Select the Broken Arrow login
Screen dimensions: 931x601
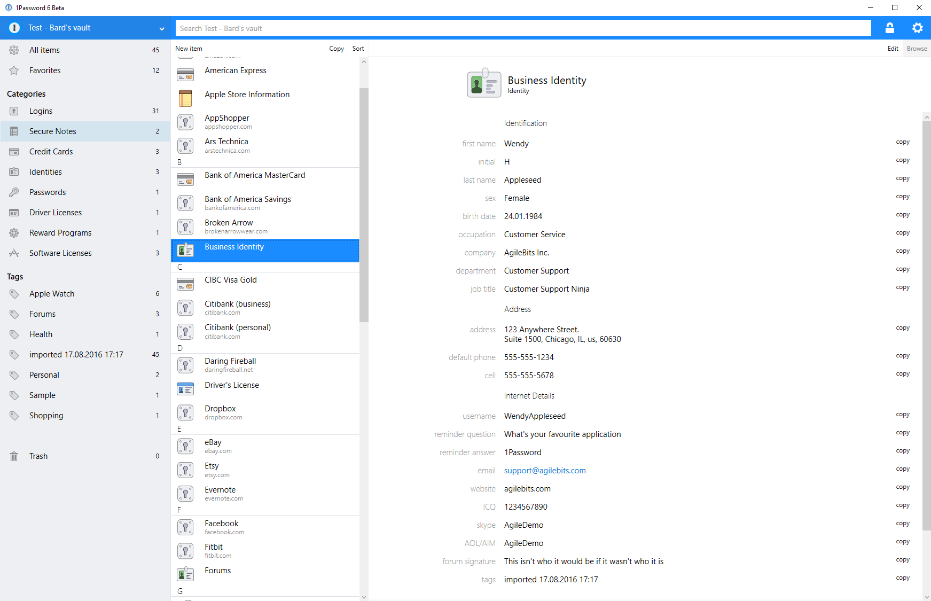tap(265, 227)
